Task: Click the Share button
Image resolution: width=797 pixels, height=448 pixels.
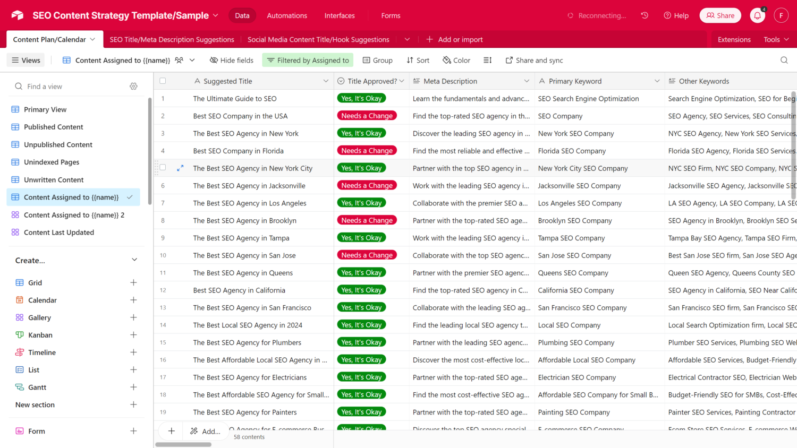Action: 720,16
